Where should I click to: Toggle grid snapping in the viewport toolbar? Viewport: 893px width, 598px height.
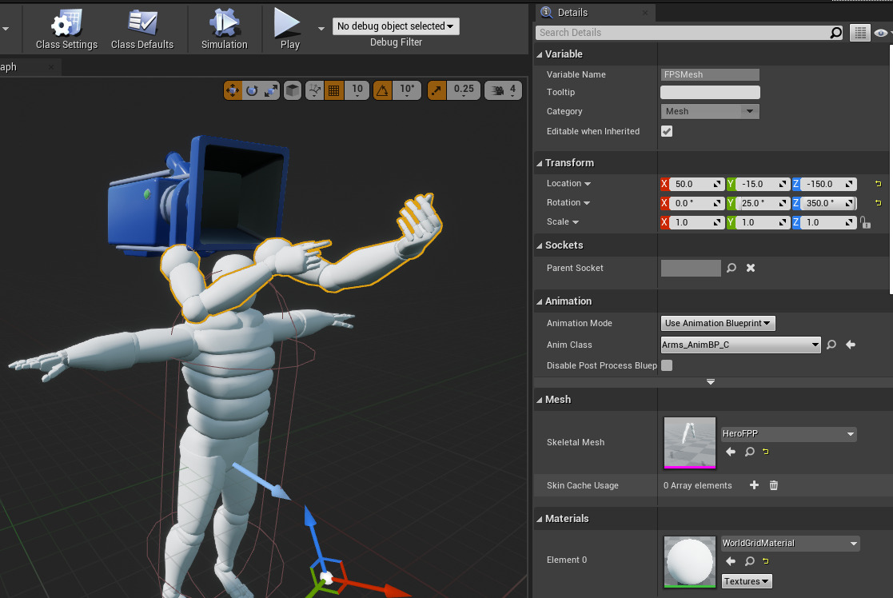(334, 90)
